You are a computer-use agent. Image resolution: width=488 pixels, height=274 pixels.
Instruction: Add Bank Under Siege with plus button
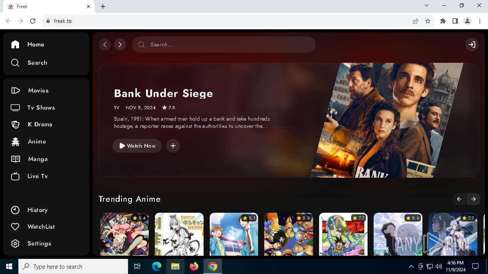(x=173, y=146)
